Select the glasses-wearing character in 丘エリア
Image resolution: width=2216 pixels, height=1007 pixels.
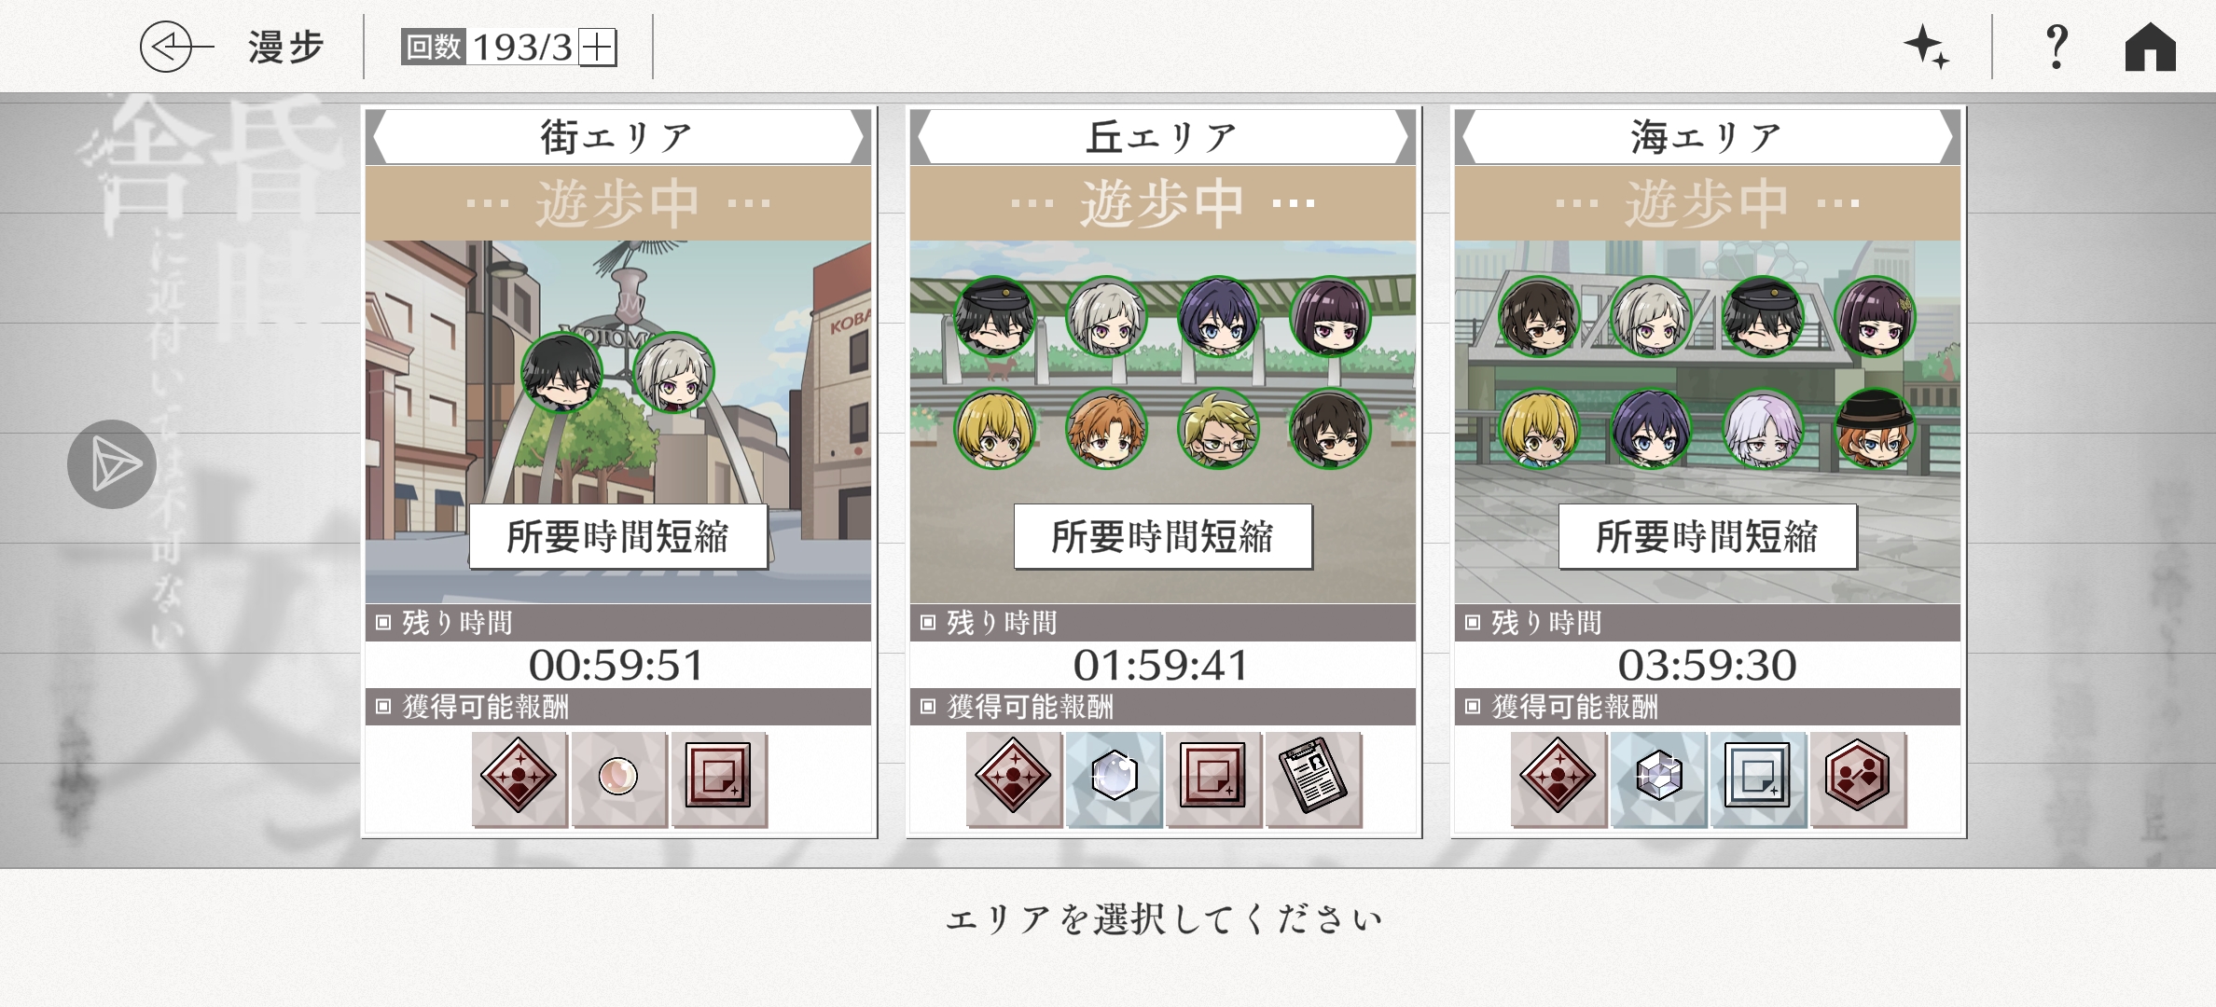pyautogui.click(x=1219, y=428)
